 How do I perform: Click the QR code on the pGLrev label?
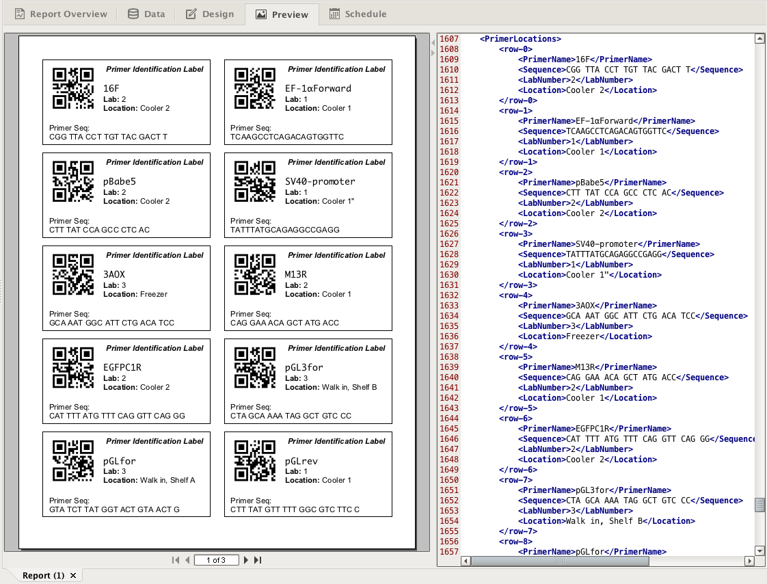(x=253, y=460)
